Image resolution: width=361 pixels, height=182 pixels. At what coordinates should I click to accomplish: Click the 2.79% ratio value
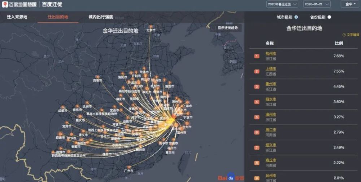339,132
